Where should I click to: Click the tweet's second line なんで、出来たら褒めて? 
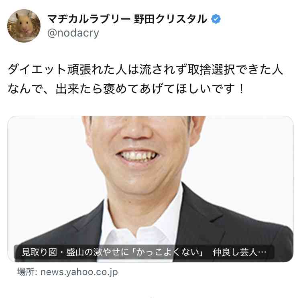tap(126, 89)
